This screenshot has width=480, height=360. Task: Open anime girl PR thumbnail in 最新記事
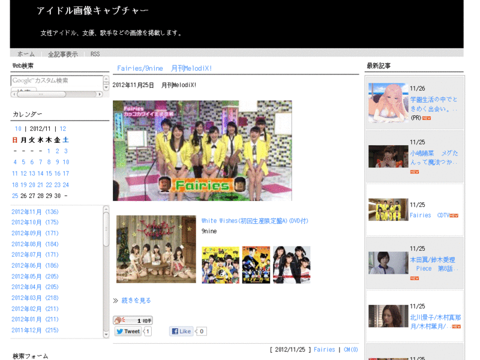(x=388, y=103)
